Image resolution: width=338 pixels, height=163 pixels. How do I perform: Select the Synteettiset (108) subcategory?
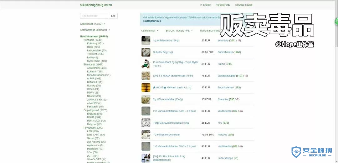[x=97, y=61]
